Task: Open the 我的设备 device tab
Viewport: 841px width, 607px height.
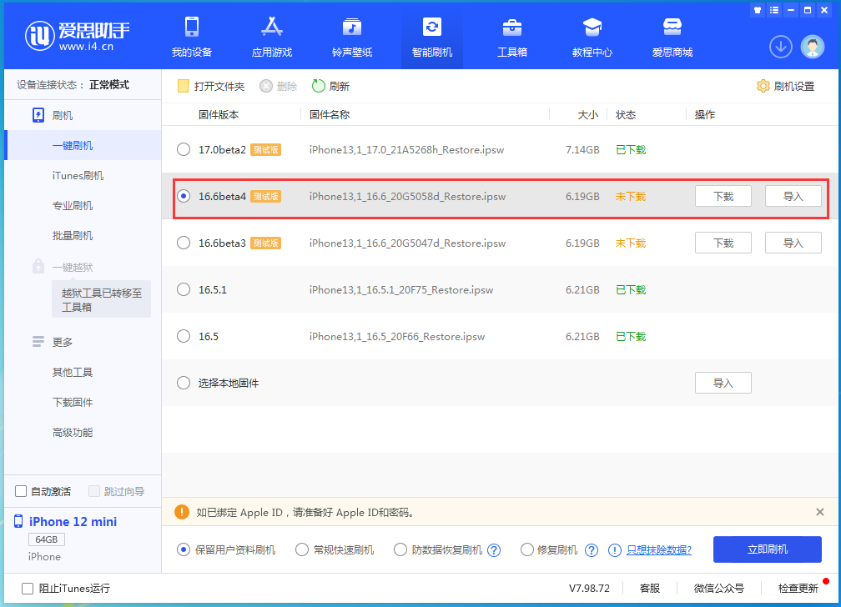Action: (x=192, y=38)
